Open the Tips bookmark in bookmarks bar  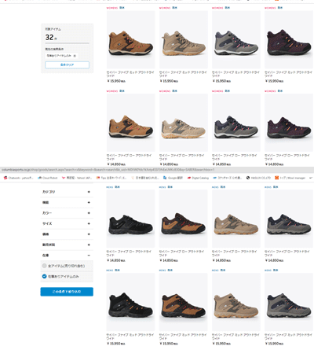pyautogui.click(x=111, y=178)
